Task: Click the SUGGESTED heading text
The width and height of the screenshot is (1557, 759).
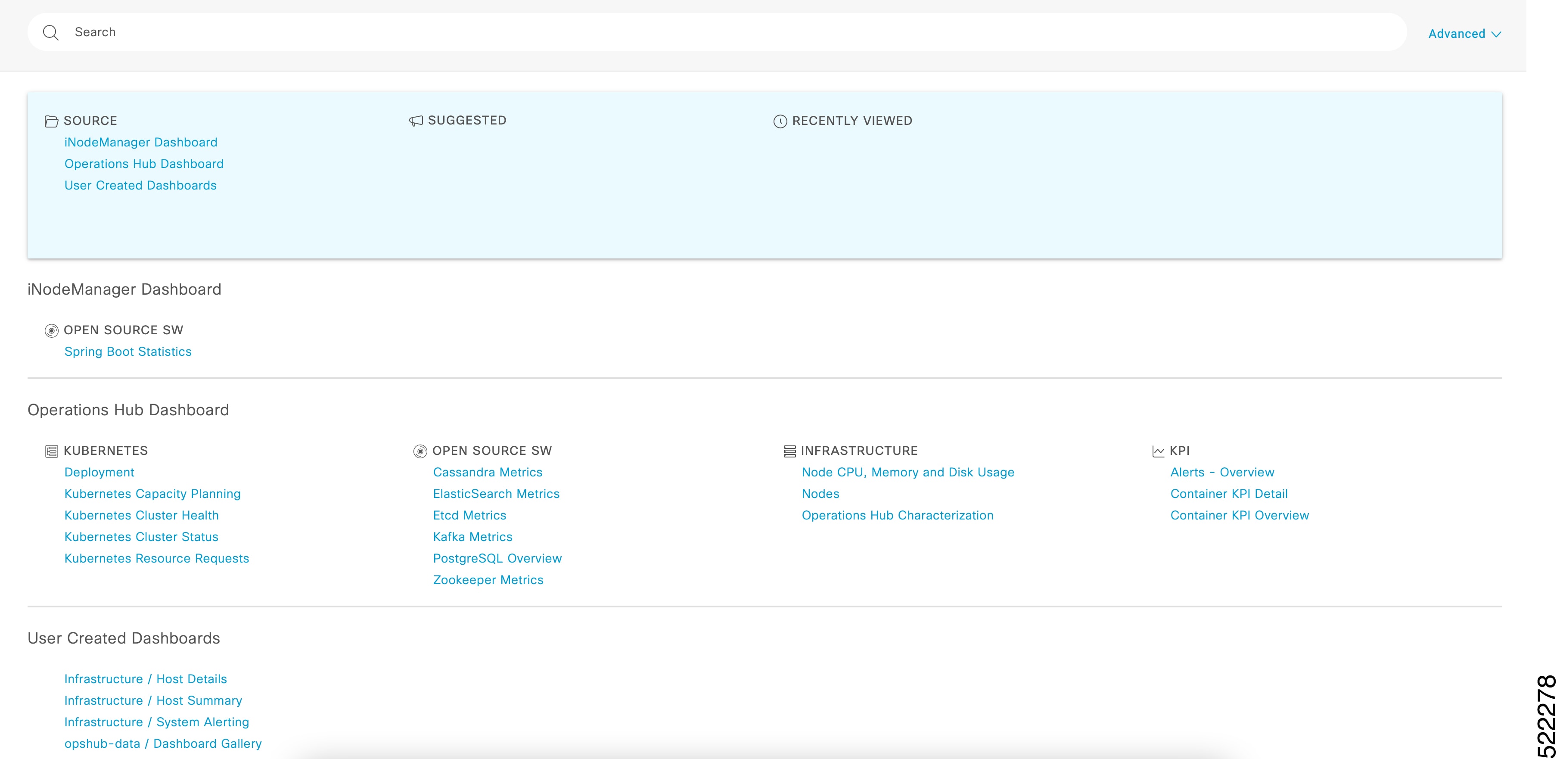Action: pyautogui.click(x=467, y=120)
